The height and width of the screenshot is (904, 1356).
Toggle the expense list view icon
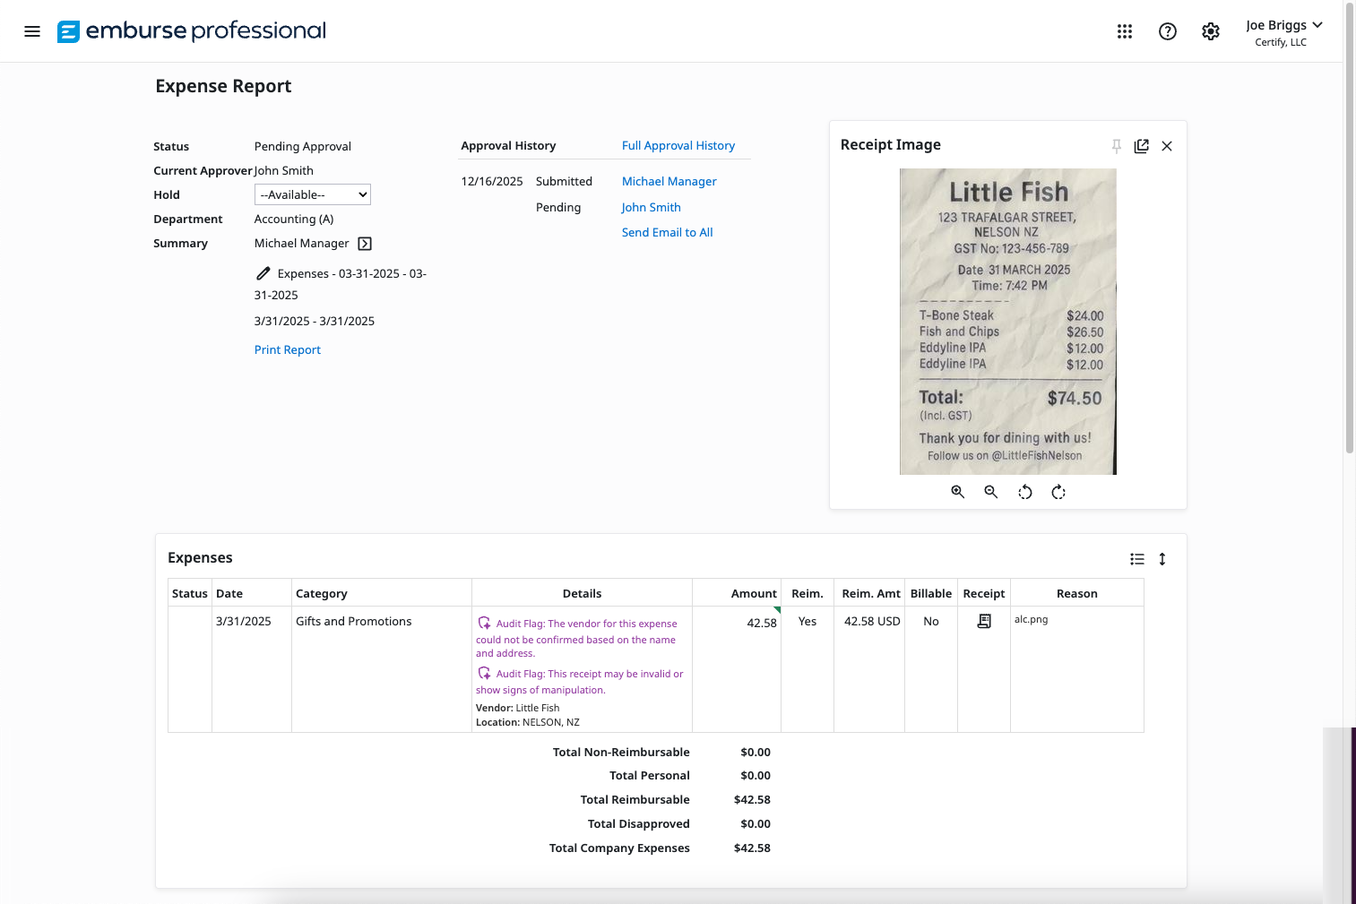tap(1136, 558)
